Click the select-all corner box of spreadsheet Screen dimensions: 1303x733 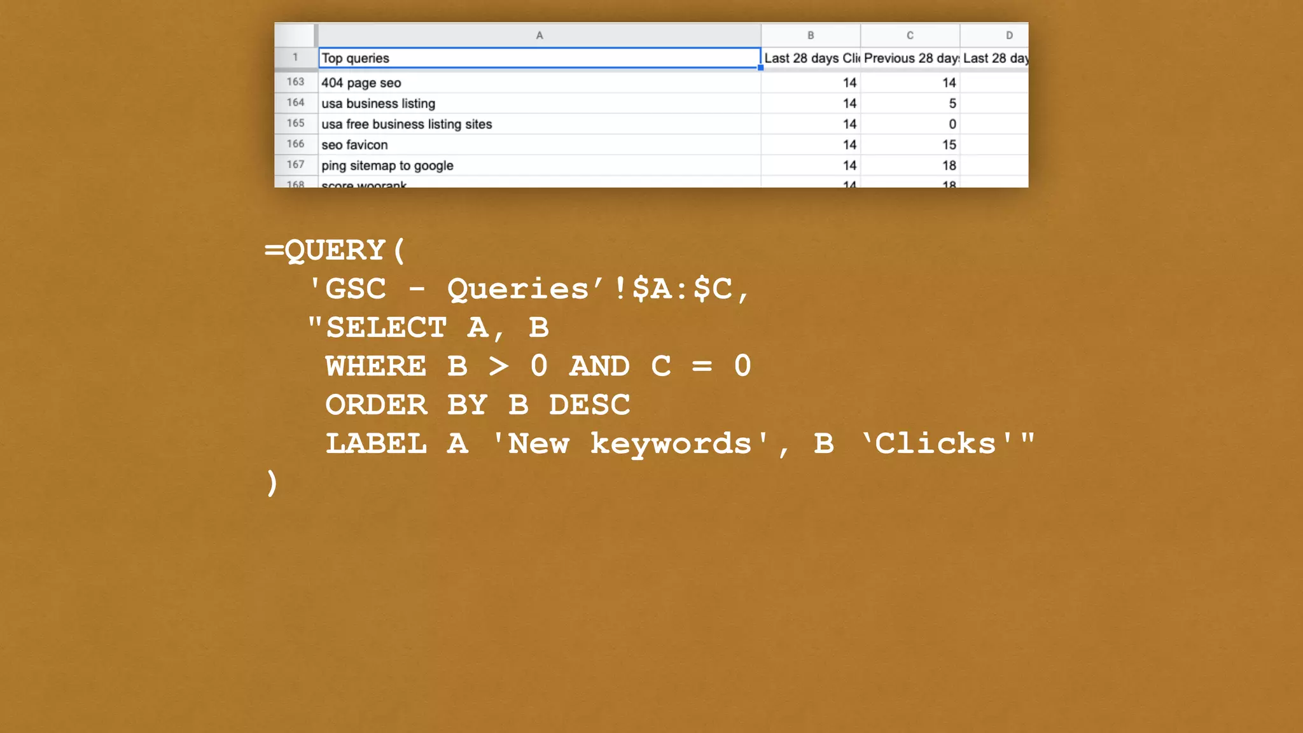pyautogui.click(x=295, y=35)
